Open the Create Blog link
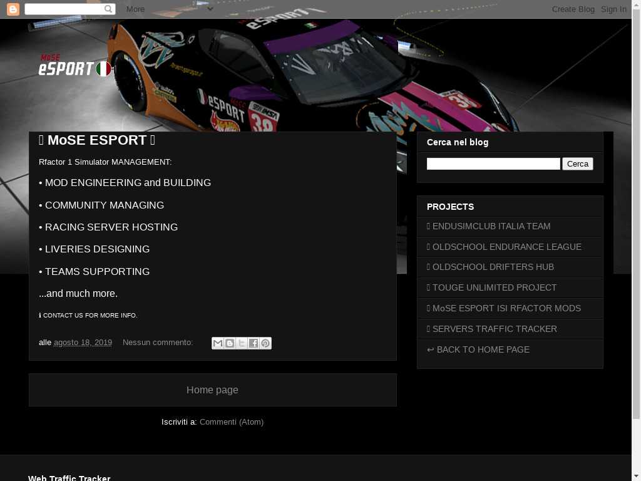Viewport: 641px width, 481px height. (x=573, y=9)
